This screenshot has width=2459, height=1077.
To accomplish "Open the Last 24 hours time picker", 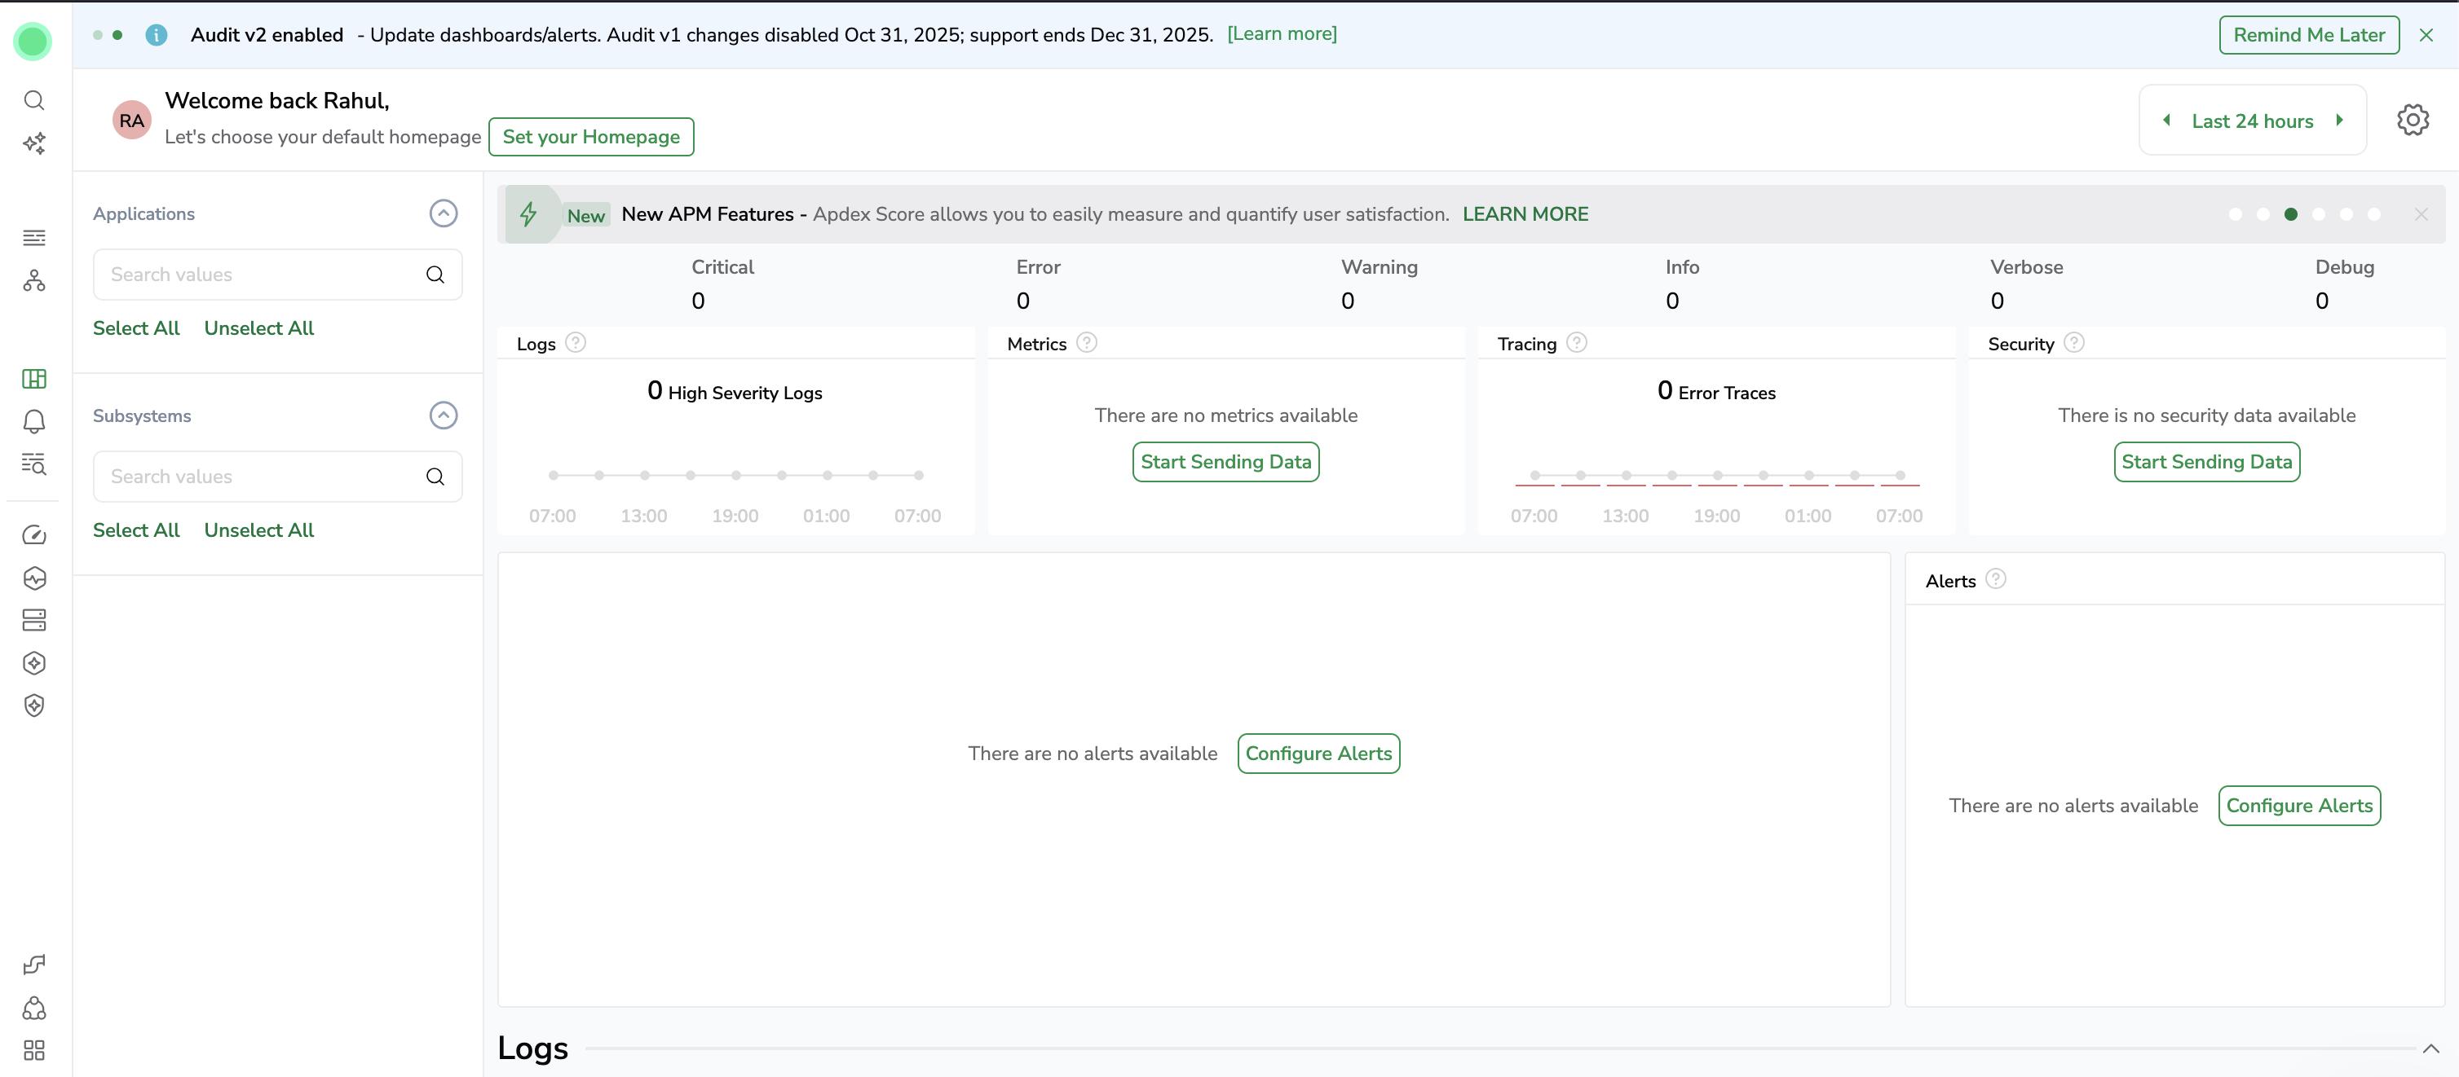I will (2251, 121).
